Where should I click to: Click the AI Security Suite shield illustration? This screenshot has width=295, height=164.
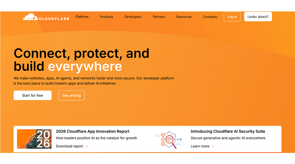tap(170, 139)
